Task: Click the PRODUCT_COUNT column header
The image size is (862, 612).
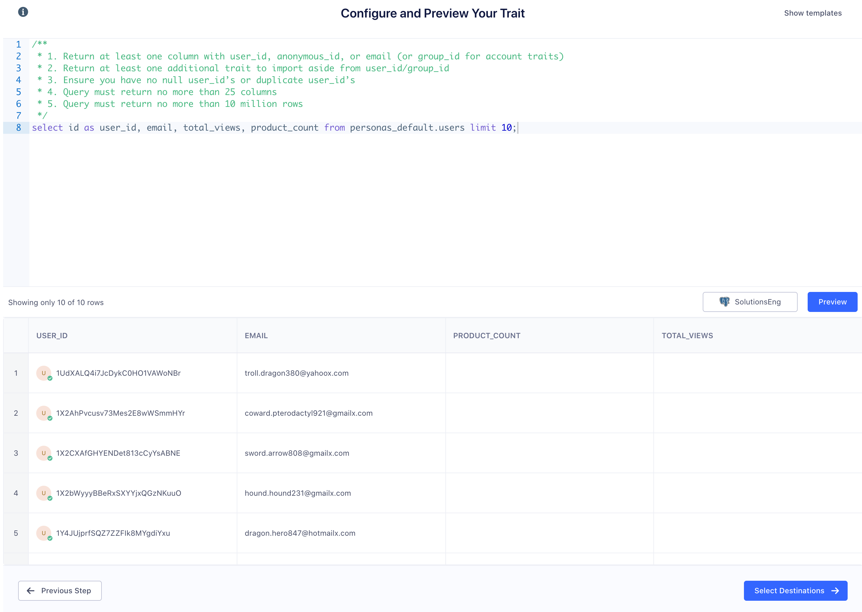Action: pyautogui.click(x=486, y=335)
